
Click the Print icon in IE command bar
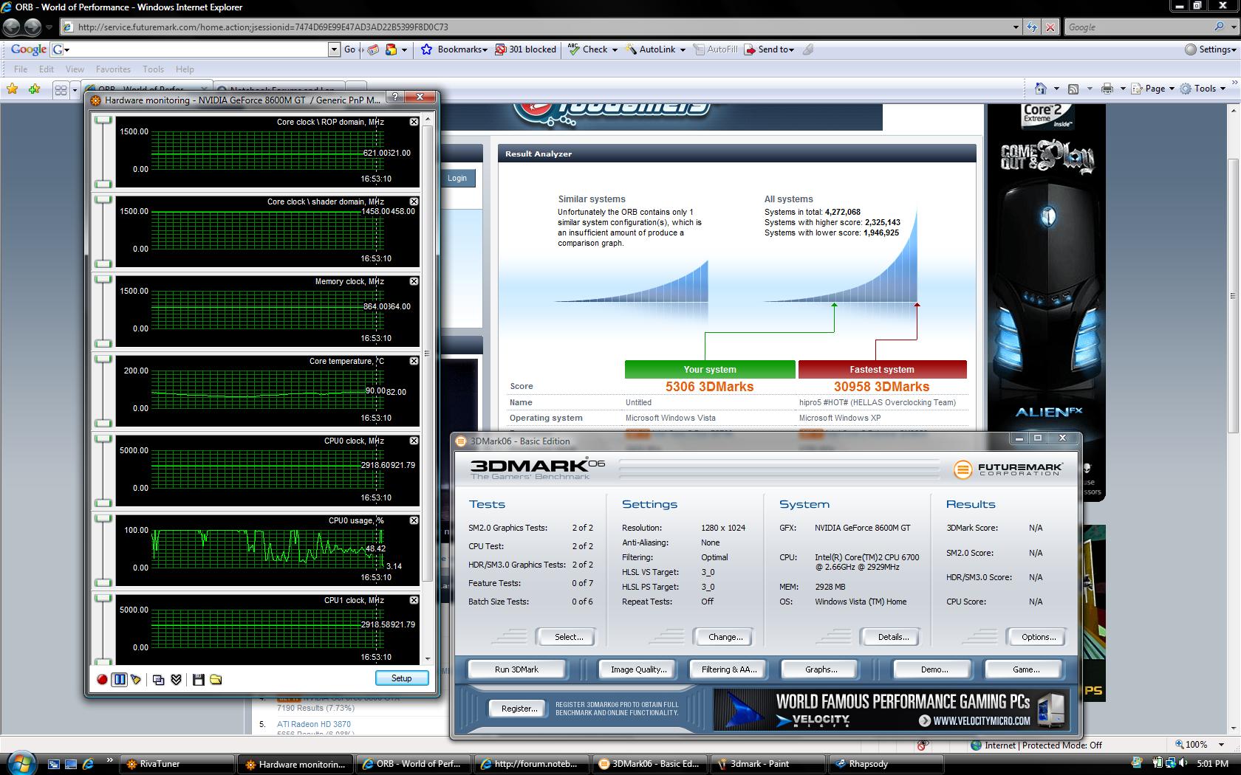click(1107, 89)
